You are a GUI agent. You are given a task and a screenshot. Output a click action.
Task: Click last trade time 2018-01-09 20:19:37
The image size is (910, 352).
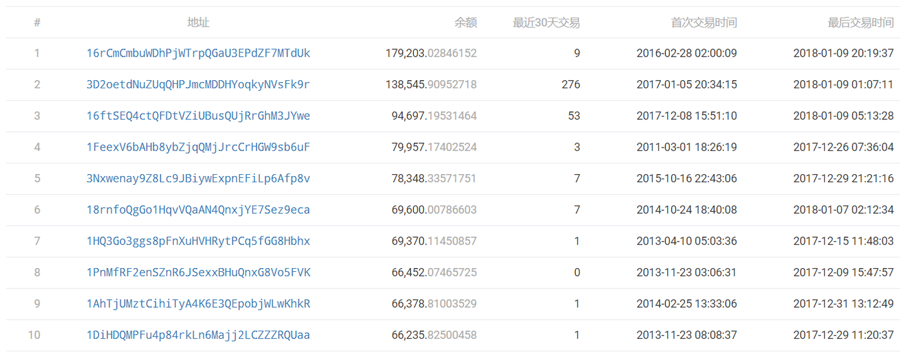pyautogui.click(x=844, y=54)
